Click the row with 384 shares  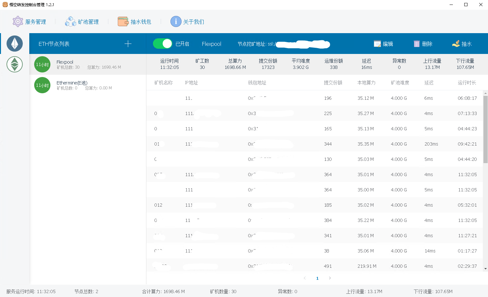pyautogui.click(x=315, y=220)
